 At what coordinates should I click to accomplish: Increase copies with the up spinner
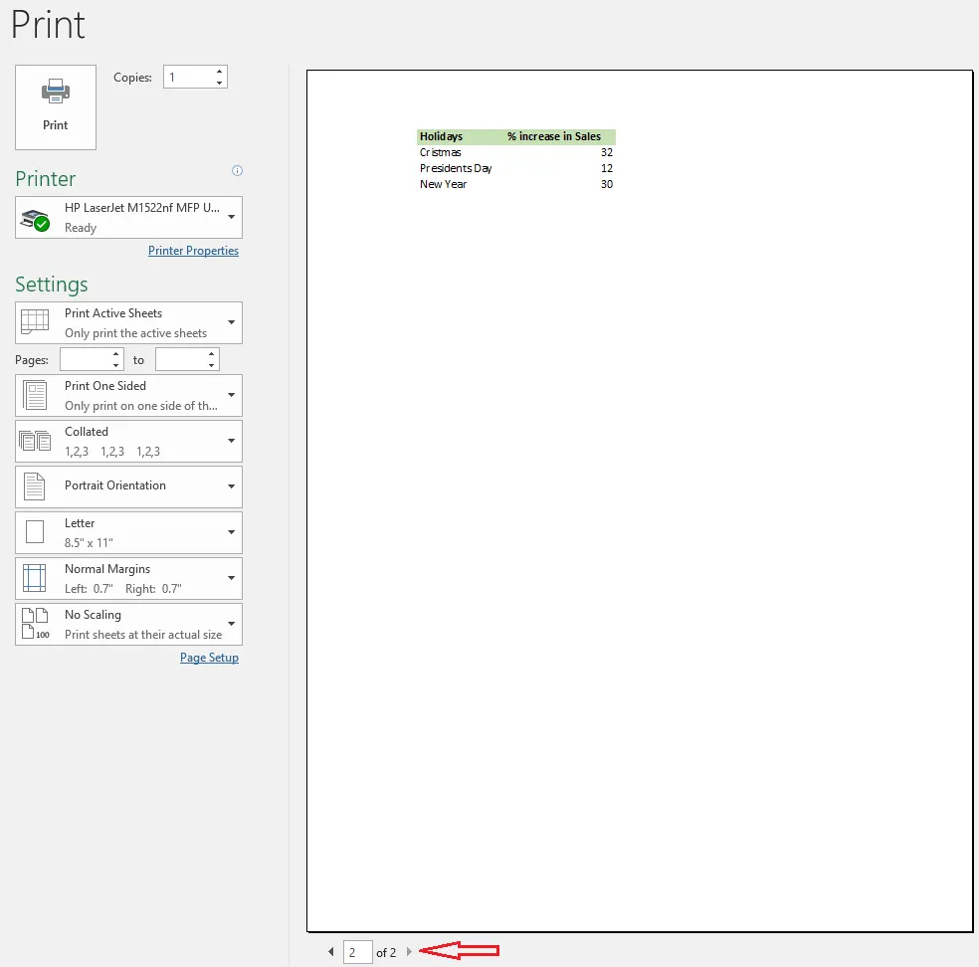click(219, 72)
